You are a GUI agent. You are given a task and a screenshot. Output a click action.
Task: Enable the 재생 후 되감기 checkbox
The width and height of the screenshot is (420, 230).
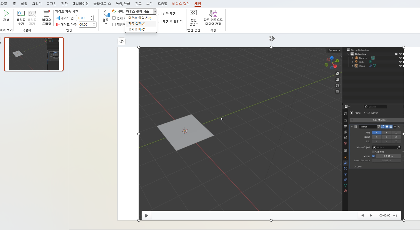pyautogui.click(x=160, y=22)
